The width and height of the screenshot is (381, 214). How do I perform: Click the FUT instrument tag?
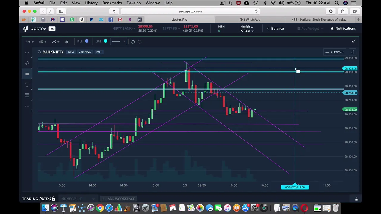coord(99,52)
